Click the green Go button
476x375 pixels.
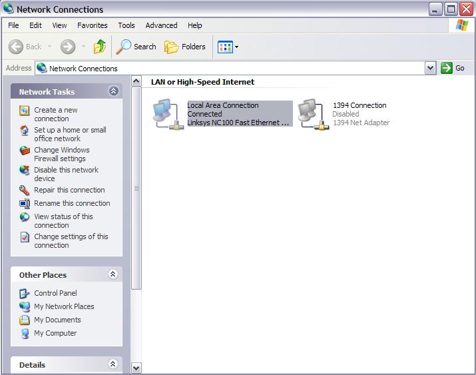(453, 68)
